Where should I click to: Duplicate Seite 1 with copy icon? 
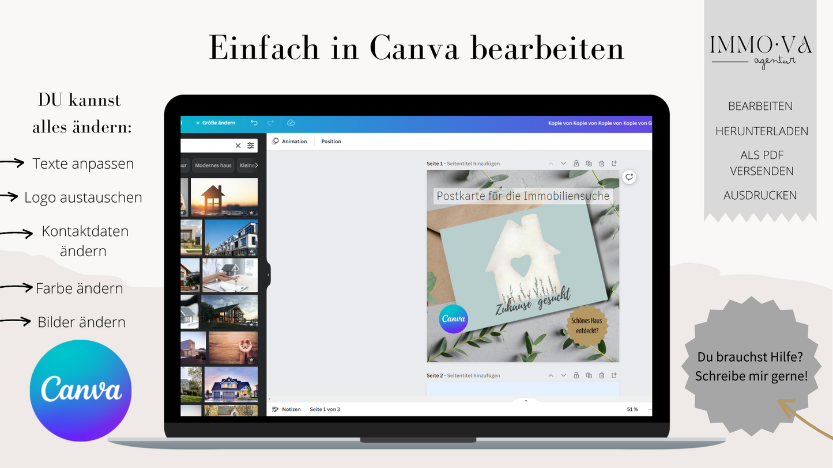[589, 163]
